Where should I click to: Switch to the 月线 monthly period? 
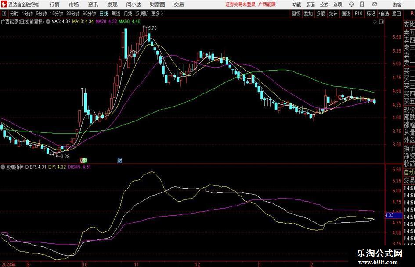(x=128, y=14)
